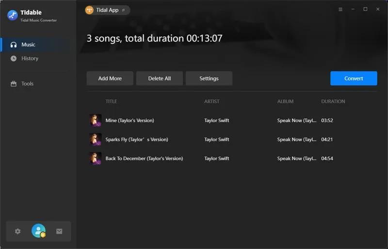Viewport: 388px width, 249px height.
Task: Click album thumbnail for Mine (Taylor's Version)
Action: [95, 121]
